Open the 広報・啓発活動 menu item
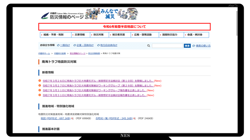This screenshot has height=140, width=250. [x=145, y=35]
